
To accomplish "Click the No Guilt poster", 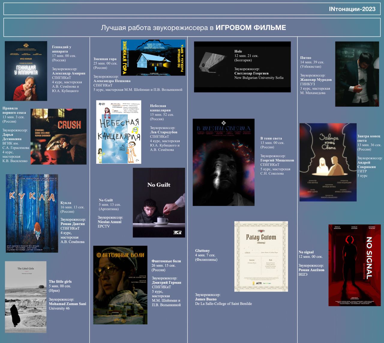I will pos(159,203).
